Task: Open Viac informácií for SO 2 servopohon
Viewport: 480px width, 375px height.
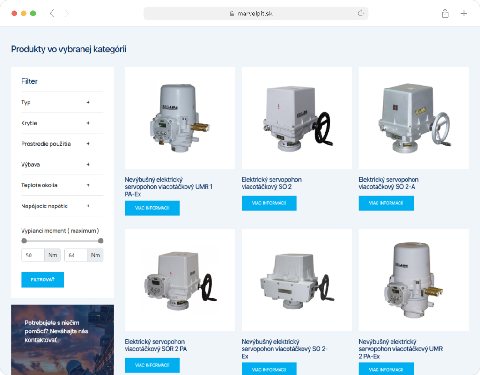Action: (269, 203)
